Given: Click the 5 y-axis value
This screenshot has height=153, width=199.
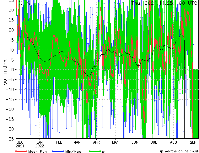Looking at the screenshot, I should click(x=12, y=60).
